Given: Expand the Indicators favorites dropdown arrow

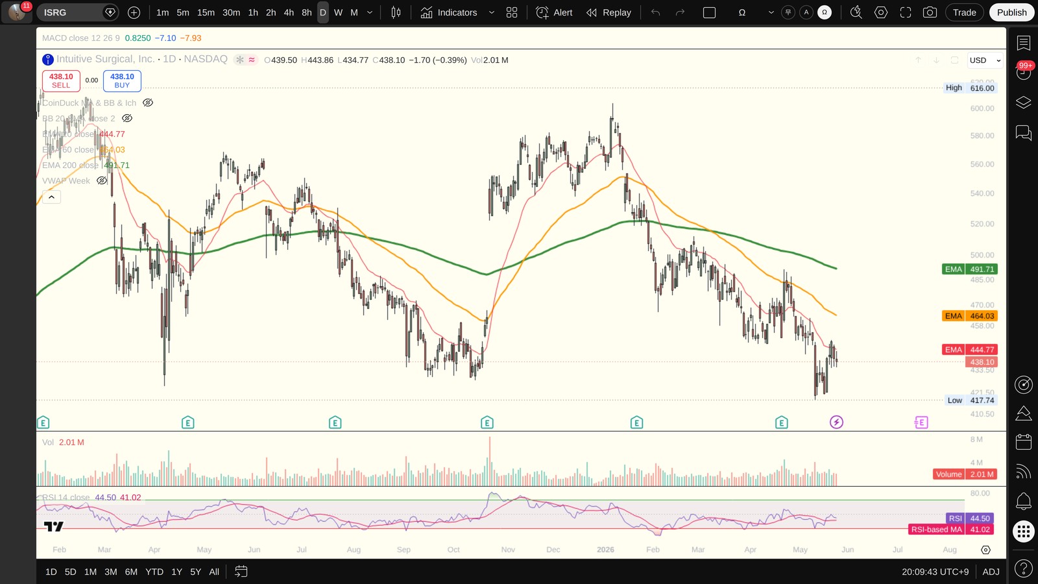Looking at the screenshot, I should click(491, 12).
